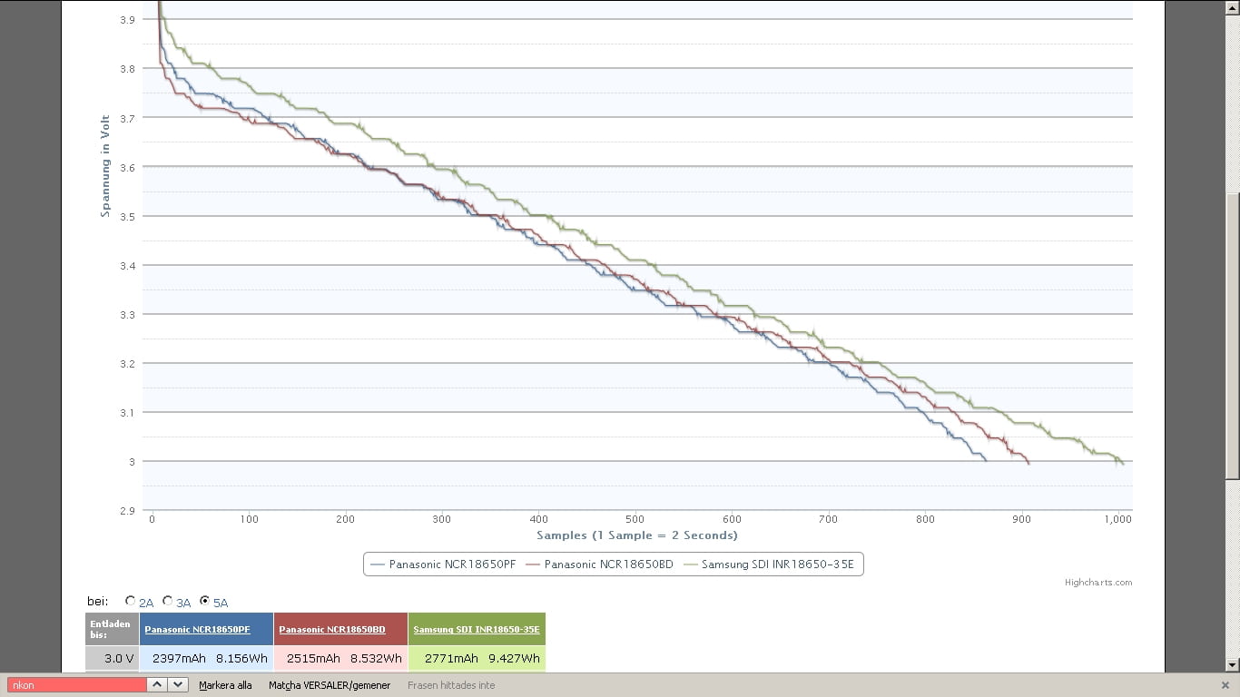The width and height of the screenshot is (1240, 697).
Task: Click the page's vertical scrollbar thumb
Action: click(1232, 337)
